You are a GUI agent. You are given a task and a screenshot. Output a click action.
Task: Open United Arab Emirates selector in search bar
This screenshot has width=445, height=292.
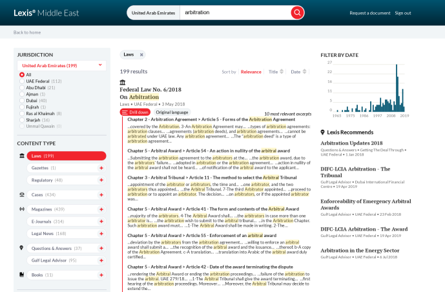153,13
